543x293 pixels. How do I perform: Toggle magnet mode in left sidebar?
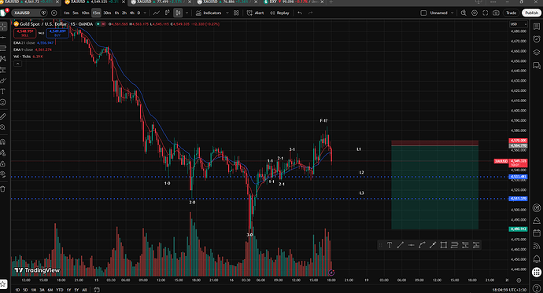tap(3, 141)
